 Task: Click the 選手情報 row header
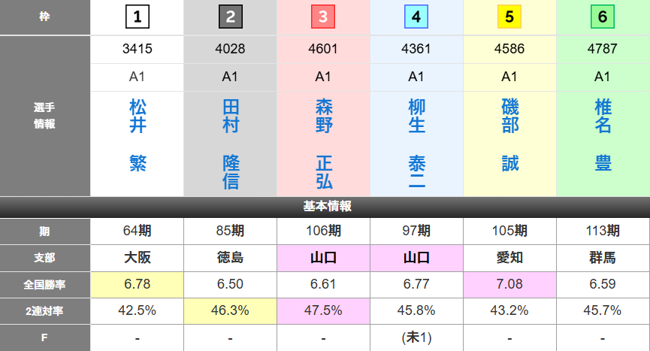[45, 116]
